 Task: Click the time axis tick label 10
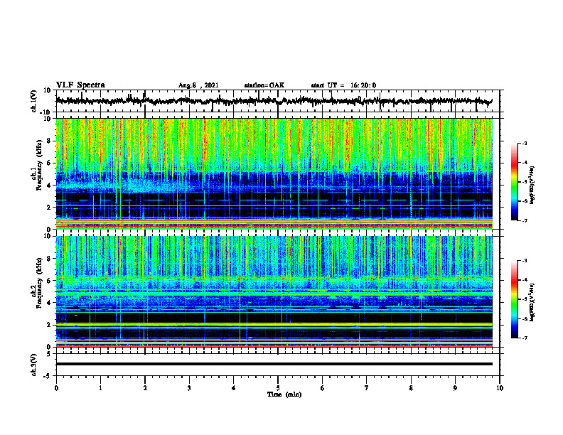(500, 388)
